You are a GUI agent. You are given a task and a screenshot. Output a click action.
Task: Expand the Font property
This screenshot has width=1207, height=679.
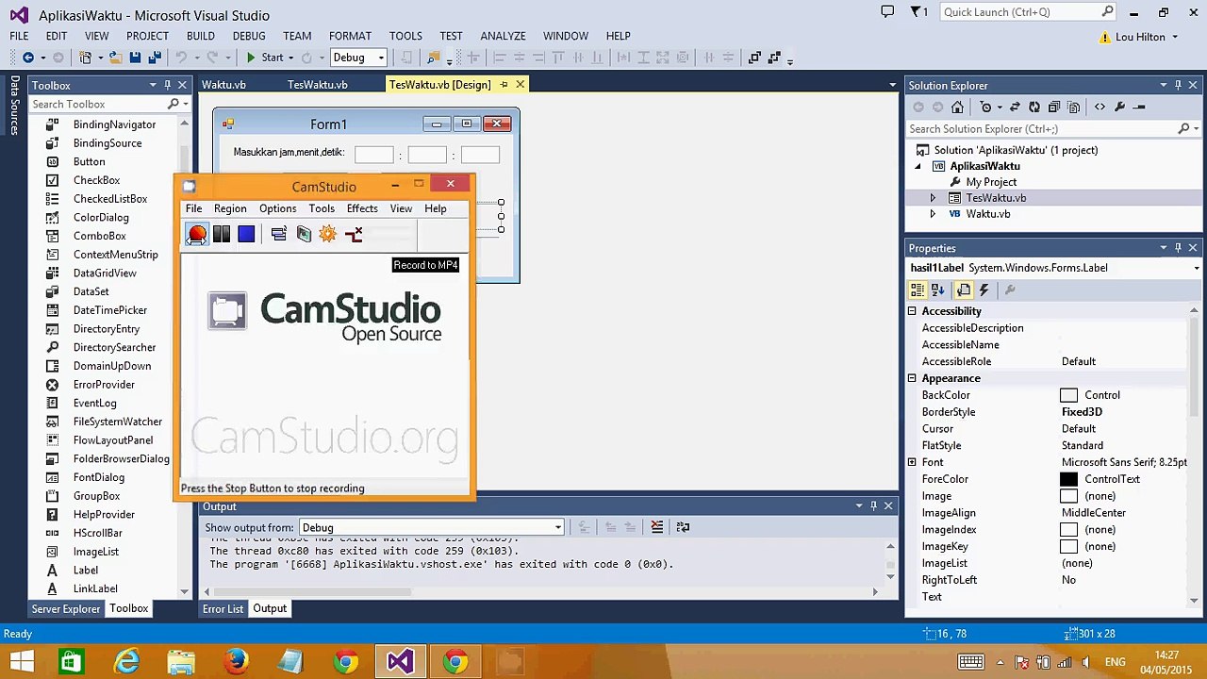click(x=912, y=462)
